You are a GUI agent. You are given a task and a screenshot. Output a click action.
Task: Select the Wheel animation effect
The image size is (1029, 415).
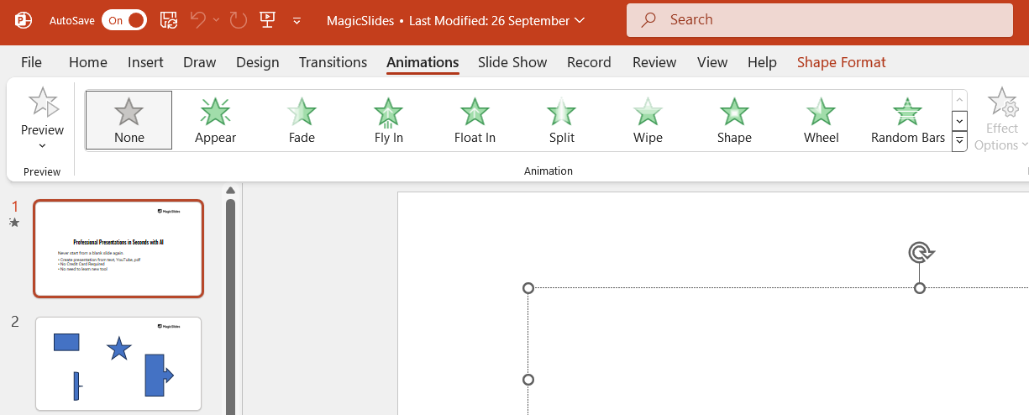point(821,120)
